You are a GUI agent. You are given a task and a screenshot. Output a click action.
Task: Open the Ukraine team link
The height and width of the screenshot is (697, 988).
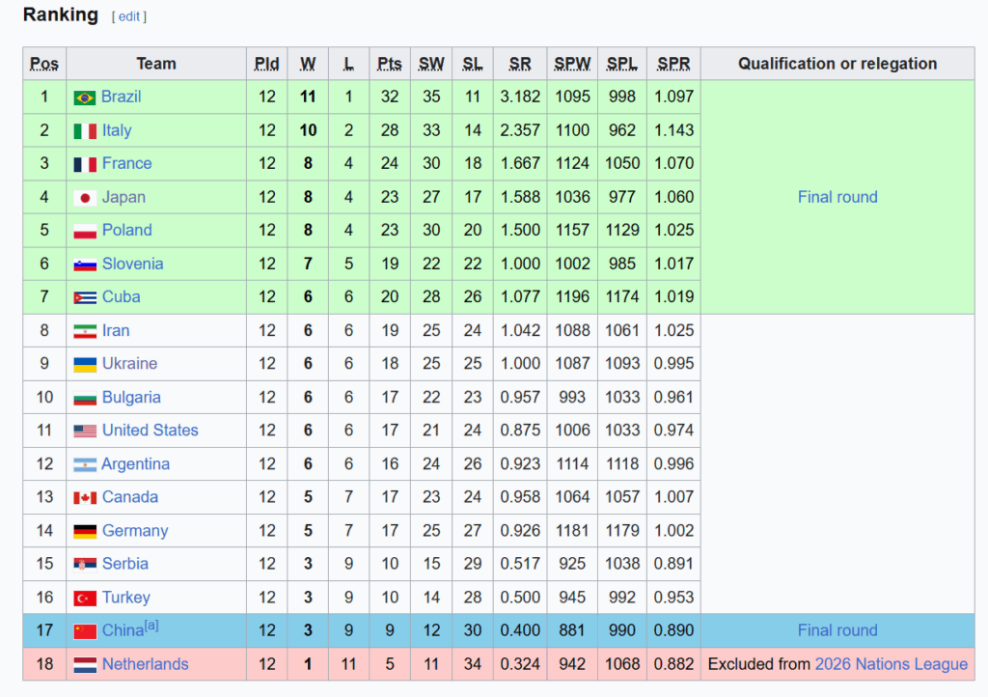click(130, 364)
